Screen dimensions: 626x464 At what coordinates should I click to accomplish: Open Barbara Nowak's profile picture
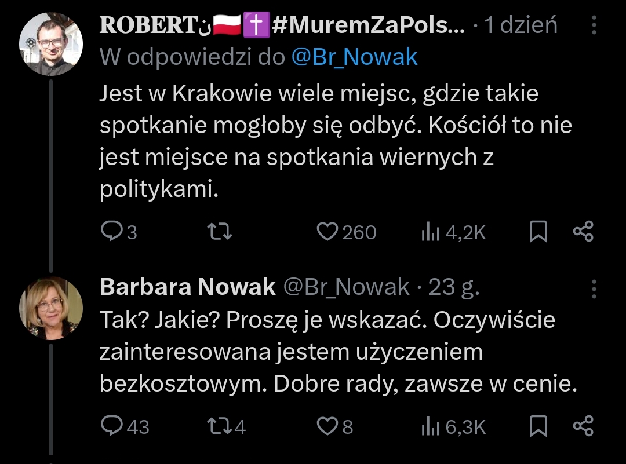click(x=51, y=308)
